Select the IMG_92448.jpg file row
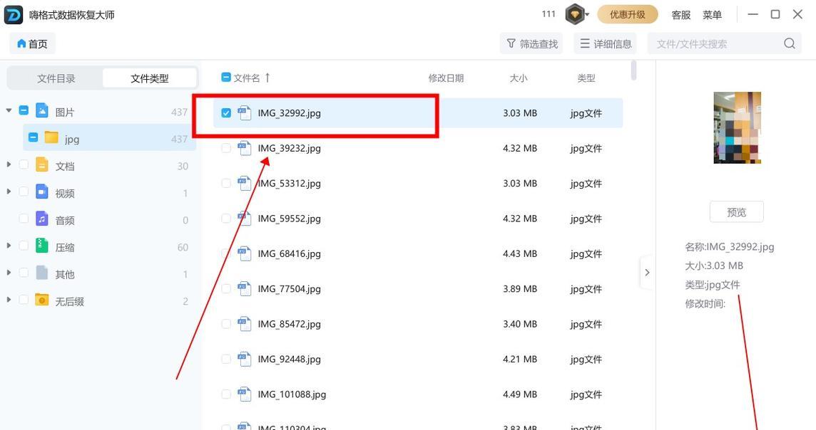This screenshot has height=430, width=816. 418,359
